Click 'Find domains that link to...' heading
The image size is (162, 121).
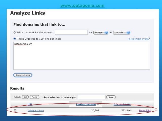pos(39,25)
